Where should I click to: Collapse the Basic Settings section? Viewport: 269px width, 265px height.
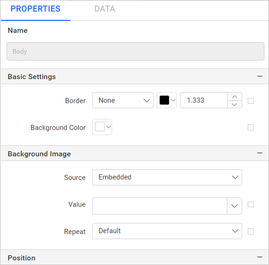coord(260,76)
